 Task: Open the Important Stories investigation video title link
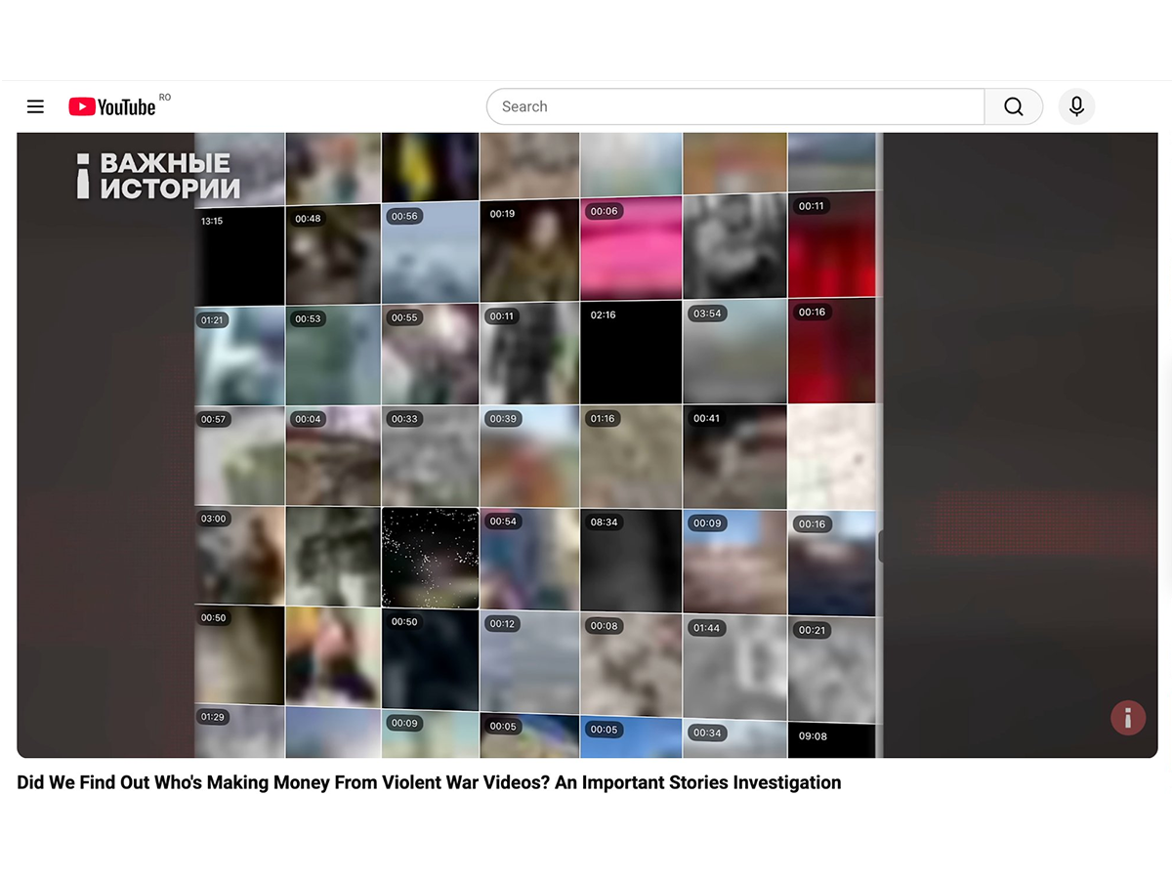[427, 782]
